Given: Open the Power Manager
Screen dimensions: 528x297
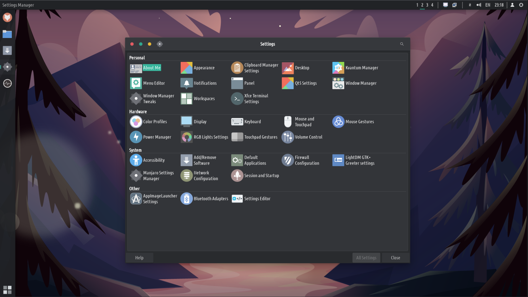Looking at the screenshot, I should 150,137.
